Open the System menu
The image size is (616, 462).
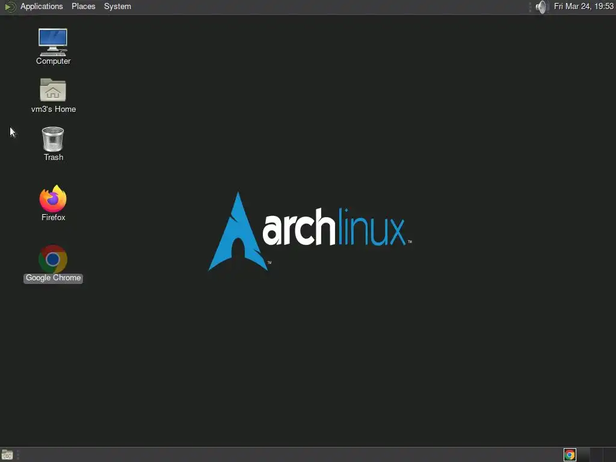[117, 7]
